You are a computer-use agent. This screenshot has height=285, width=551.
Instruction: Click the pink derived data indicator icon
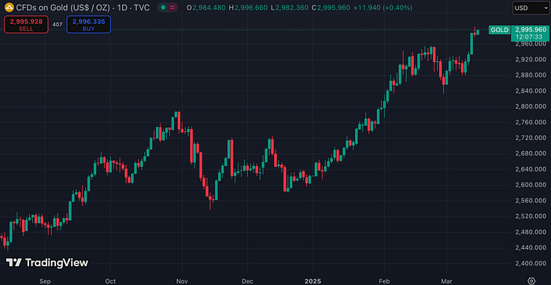pos(172,7)
